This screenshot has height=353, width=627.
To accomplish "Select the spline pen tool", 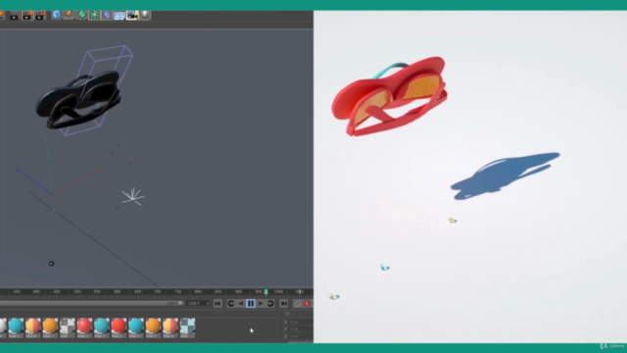I will [70, 15].
